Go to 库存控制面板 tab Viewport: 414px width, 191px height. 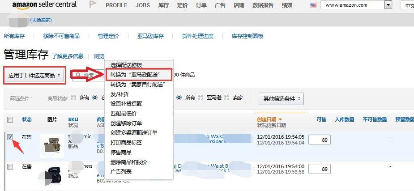coord(248,36)
